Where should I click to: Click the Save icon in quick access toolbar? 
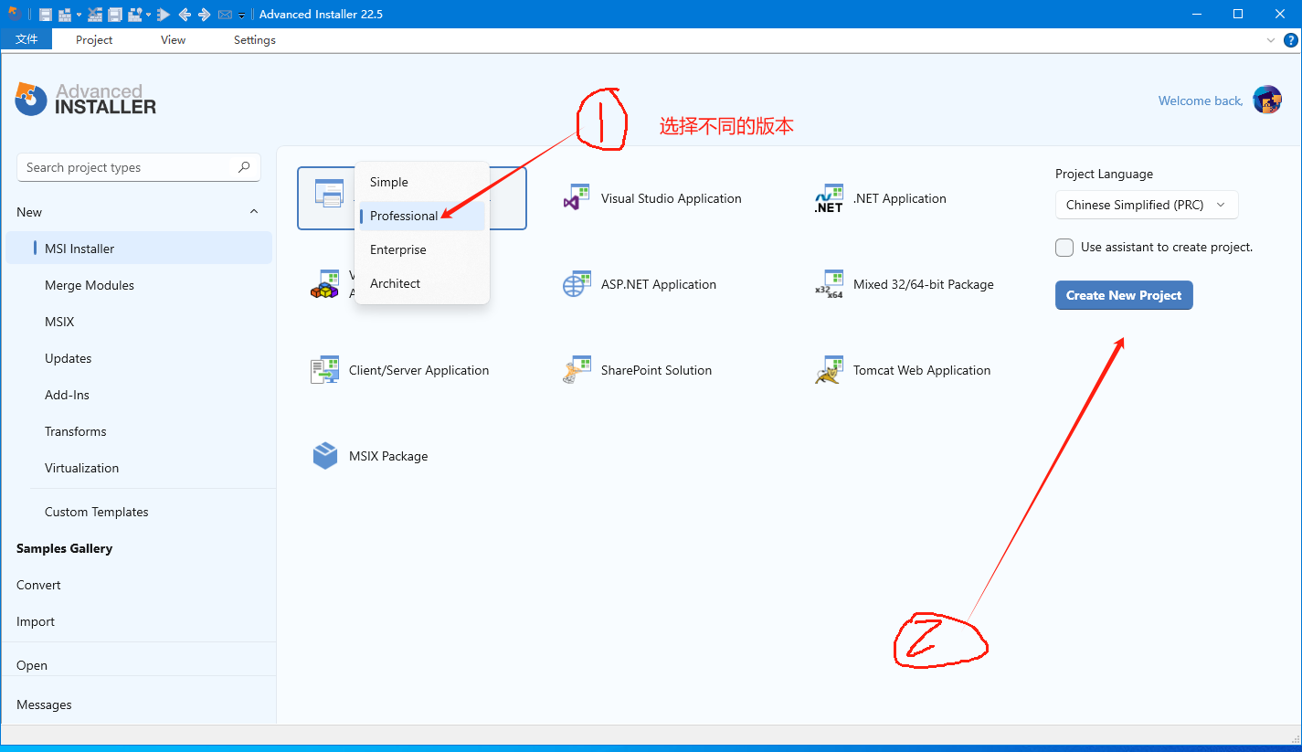46,15
